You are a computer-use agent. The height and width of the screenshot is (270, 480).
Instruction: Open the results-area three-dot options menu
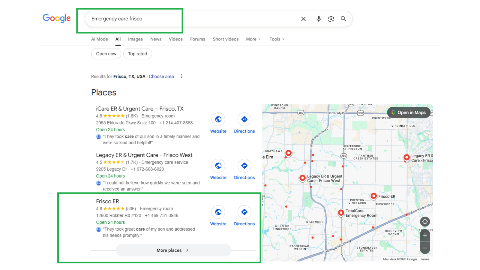click(x=181, y=76)
